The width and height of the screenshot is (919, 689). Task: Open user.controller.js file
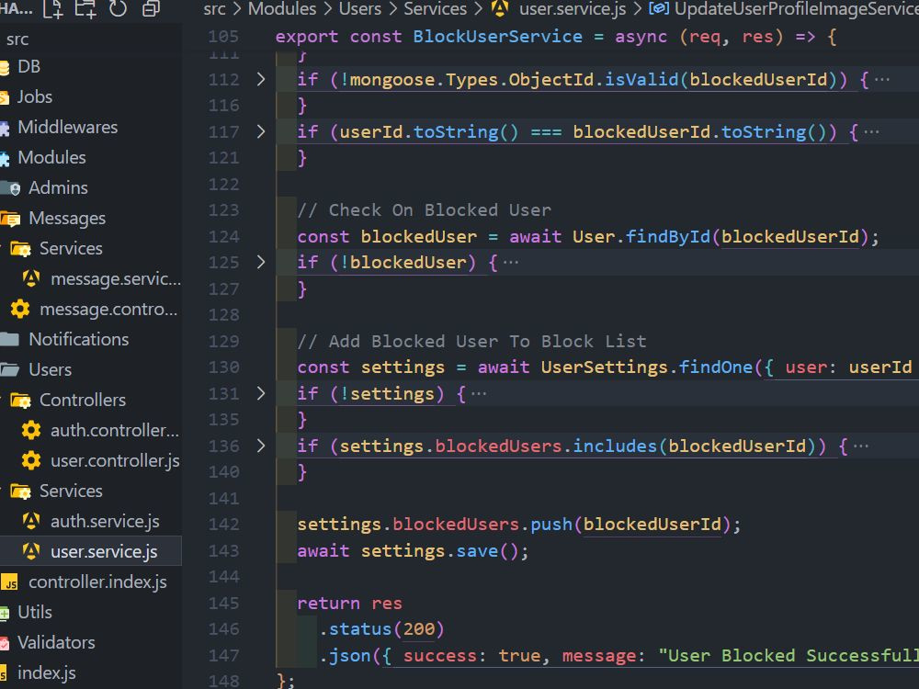click(115, 461)
